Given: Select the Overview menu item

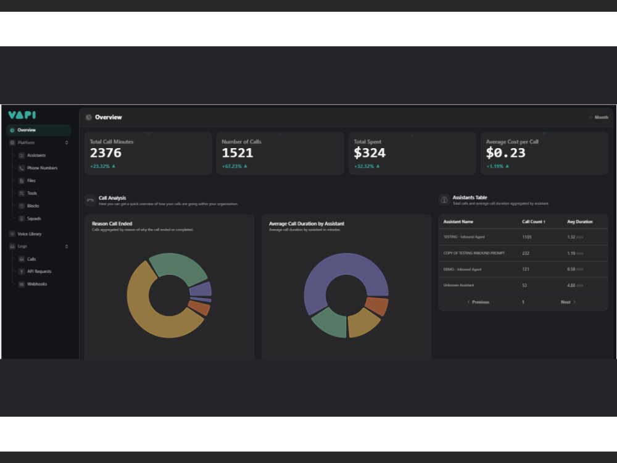Looking at the screenshot, I should tap(38, 130).
